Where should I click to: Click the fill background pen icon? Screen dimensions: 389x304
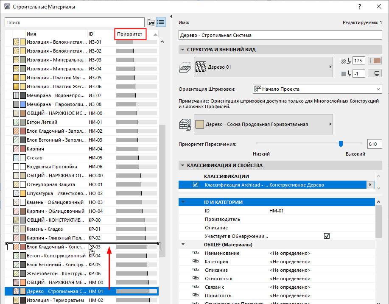pos(346,74)
